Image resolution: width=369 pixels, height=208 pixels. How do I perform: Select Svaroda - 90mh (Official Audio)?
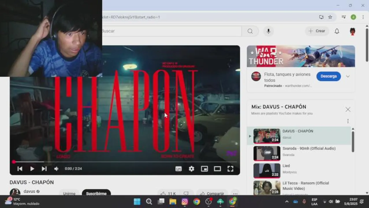(x=299, y=153)
